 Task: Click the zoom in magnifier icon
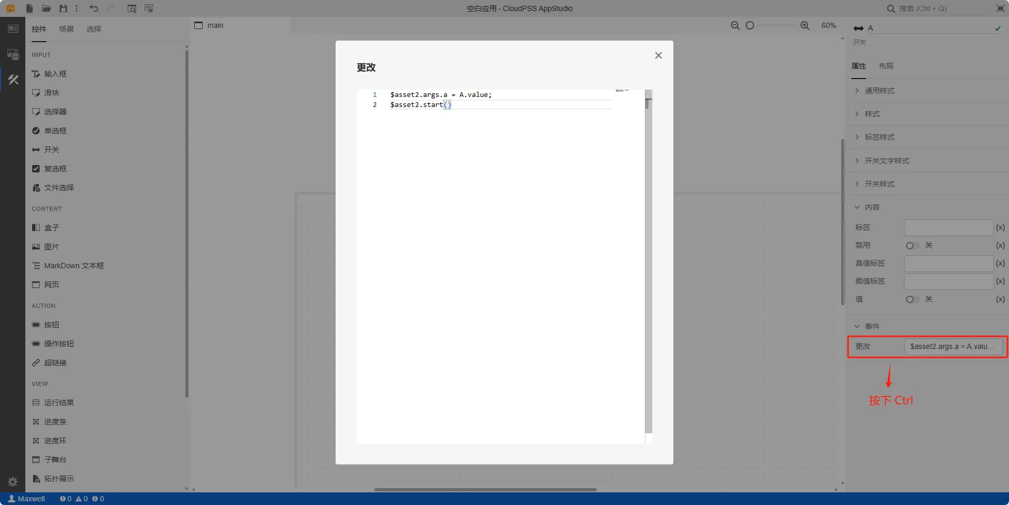tap(805, 25)
